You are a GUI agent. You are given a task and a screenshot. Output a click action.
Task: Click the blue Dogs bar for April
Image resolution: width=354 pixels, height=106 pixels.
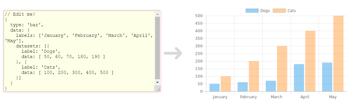click(299, 78)
